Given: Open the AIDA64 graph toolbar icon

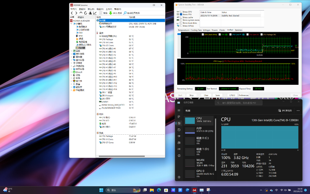Looking at the screenshot, I should 95,13.
